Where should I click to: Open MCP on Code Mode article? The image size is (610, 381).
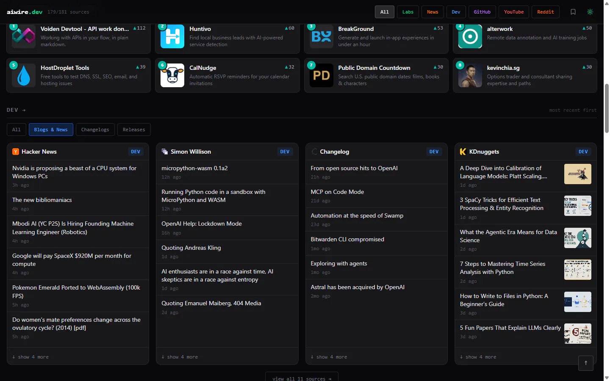(x=337, y=192)
